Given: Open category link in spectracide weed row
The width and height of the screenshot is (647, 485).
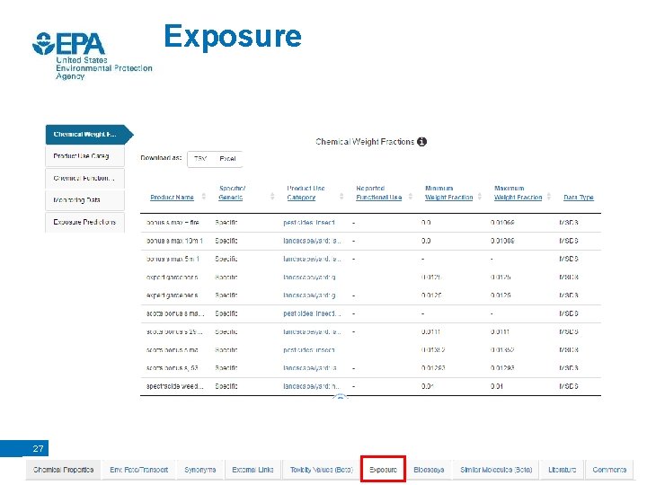Looking at the screenshot, I should 312,386.
